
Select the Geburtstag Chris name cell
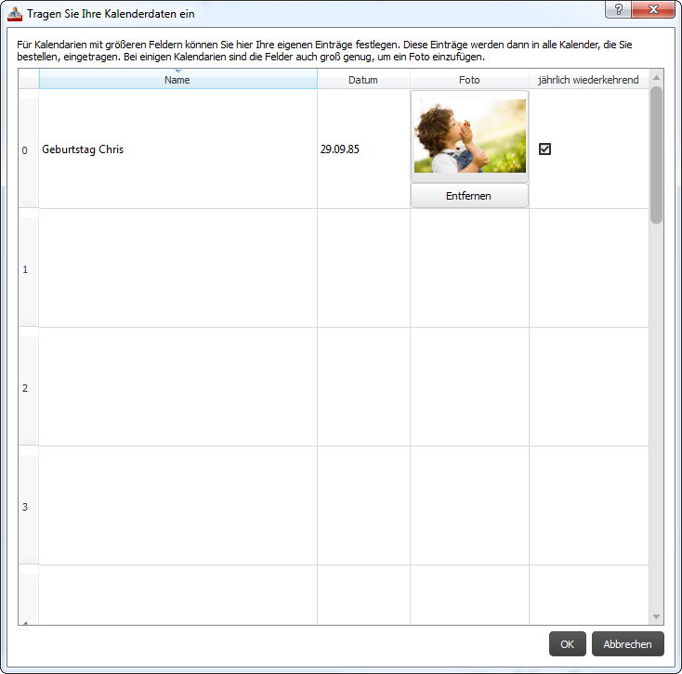click(x=177, y=149)
